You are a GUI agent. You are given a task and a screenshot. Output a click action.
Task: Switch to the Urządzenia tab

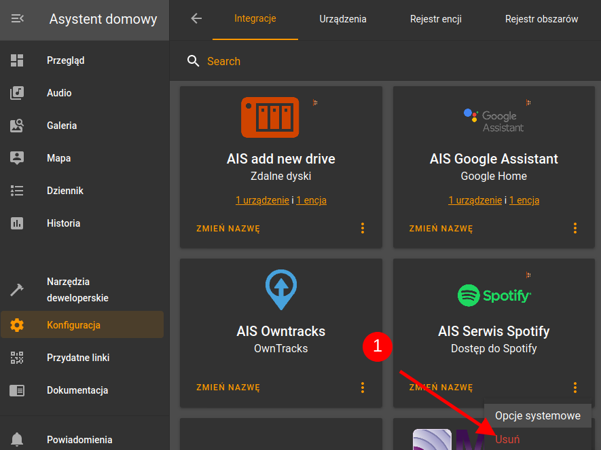[343, 19]
